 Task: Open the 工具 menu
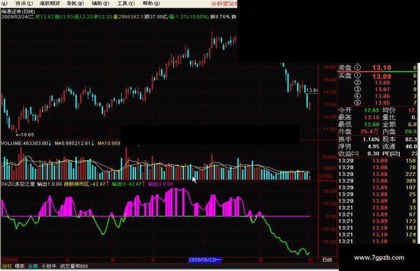click(126, 3)
